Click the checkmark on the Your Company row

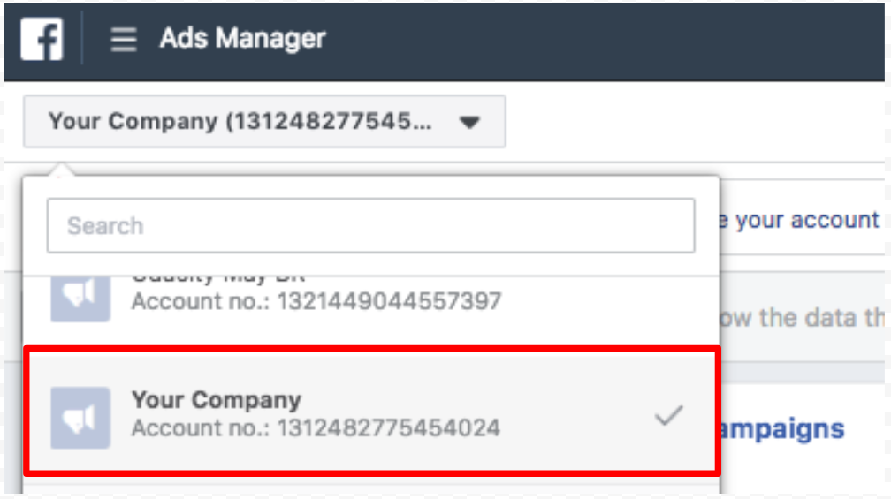[668, 416]
